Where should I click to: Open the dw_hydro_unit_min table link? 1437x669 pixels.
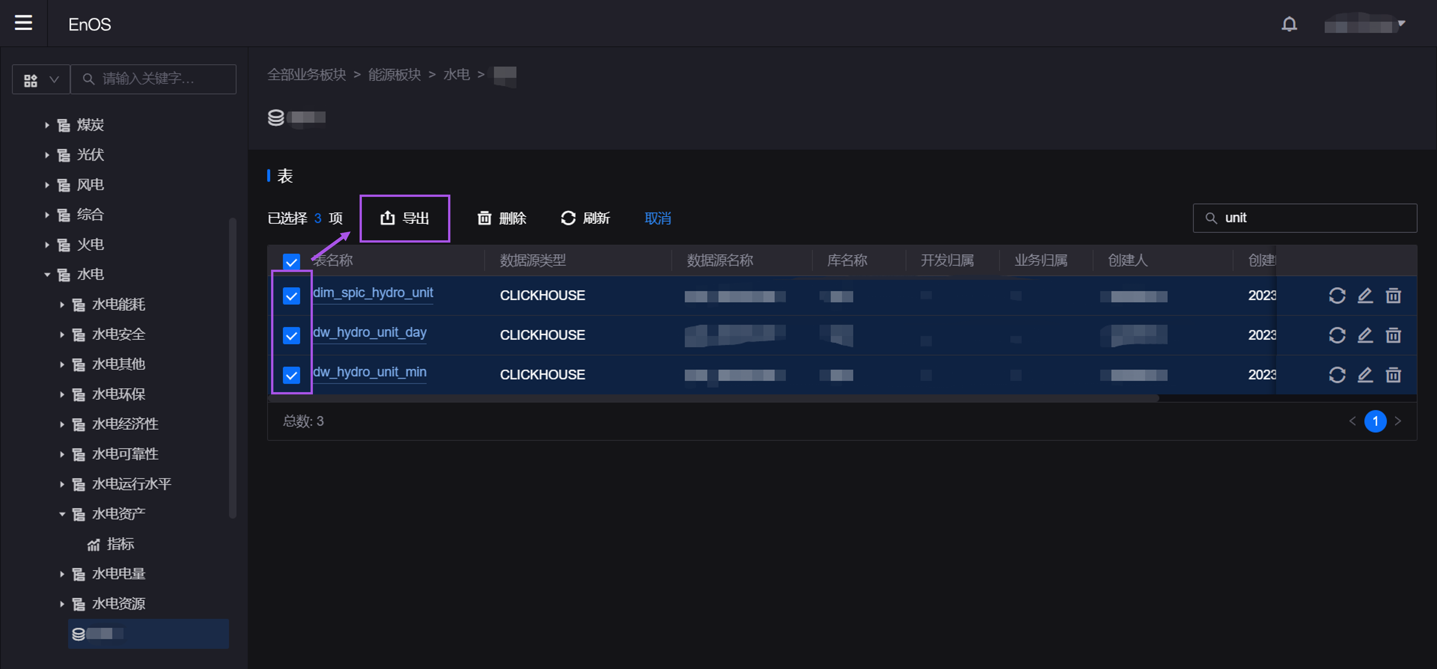tap(370, 373)
